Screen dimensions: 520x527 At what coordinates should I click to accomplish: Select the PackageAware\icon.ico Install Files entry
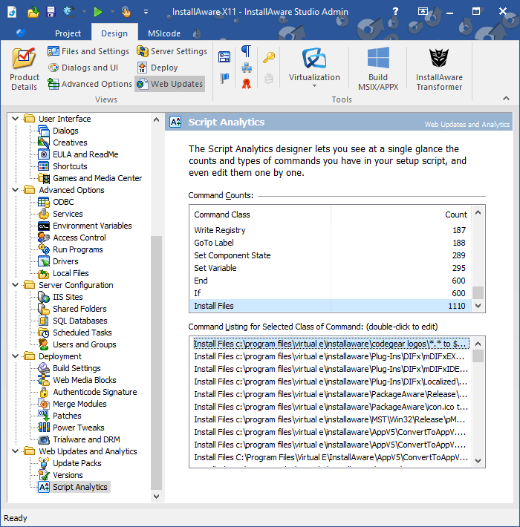coord(330,407)
